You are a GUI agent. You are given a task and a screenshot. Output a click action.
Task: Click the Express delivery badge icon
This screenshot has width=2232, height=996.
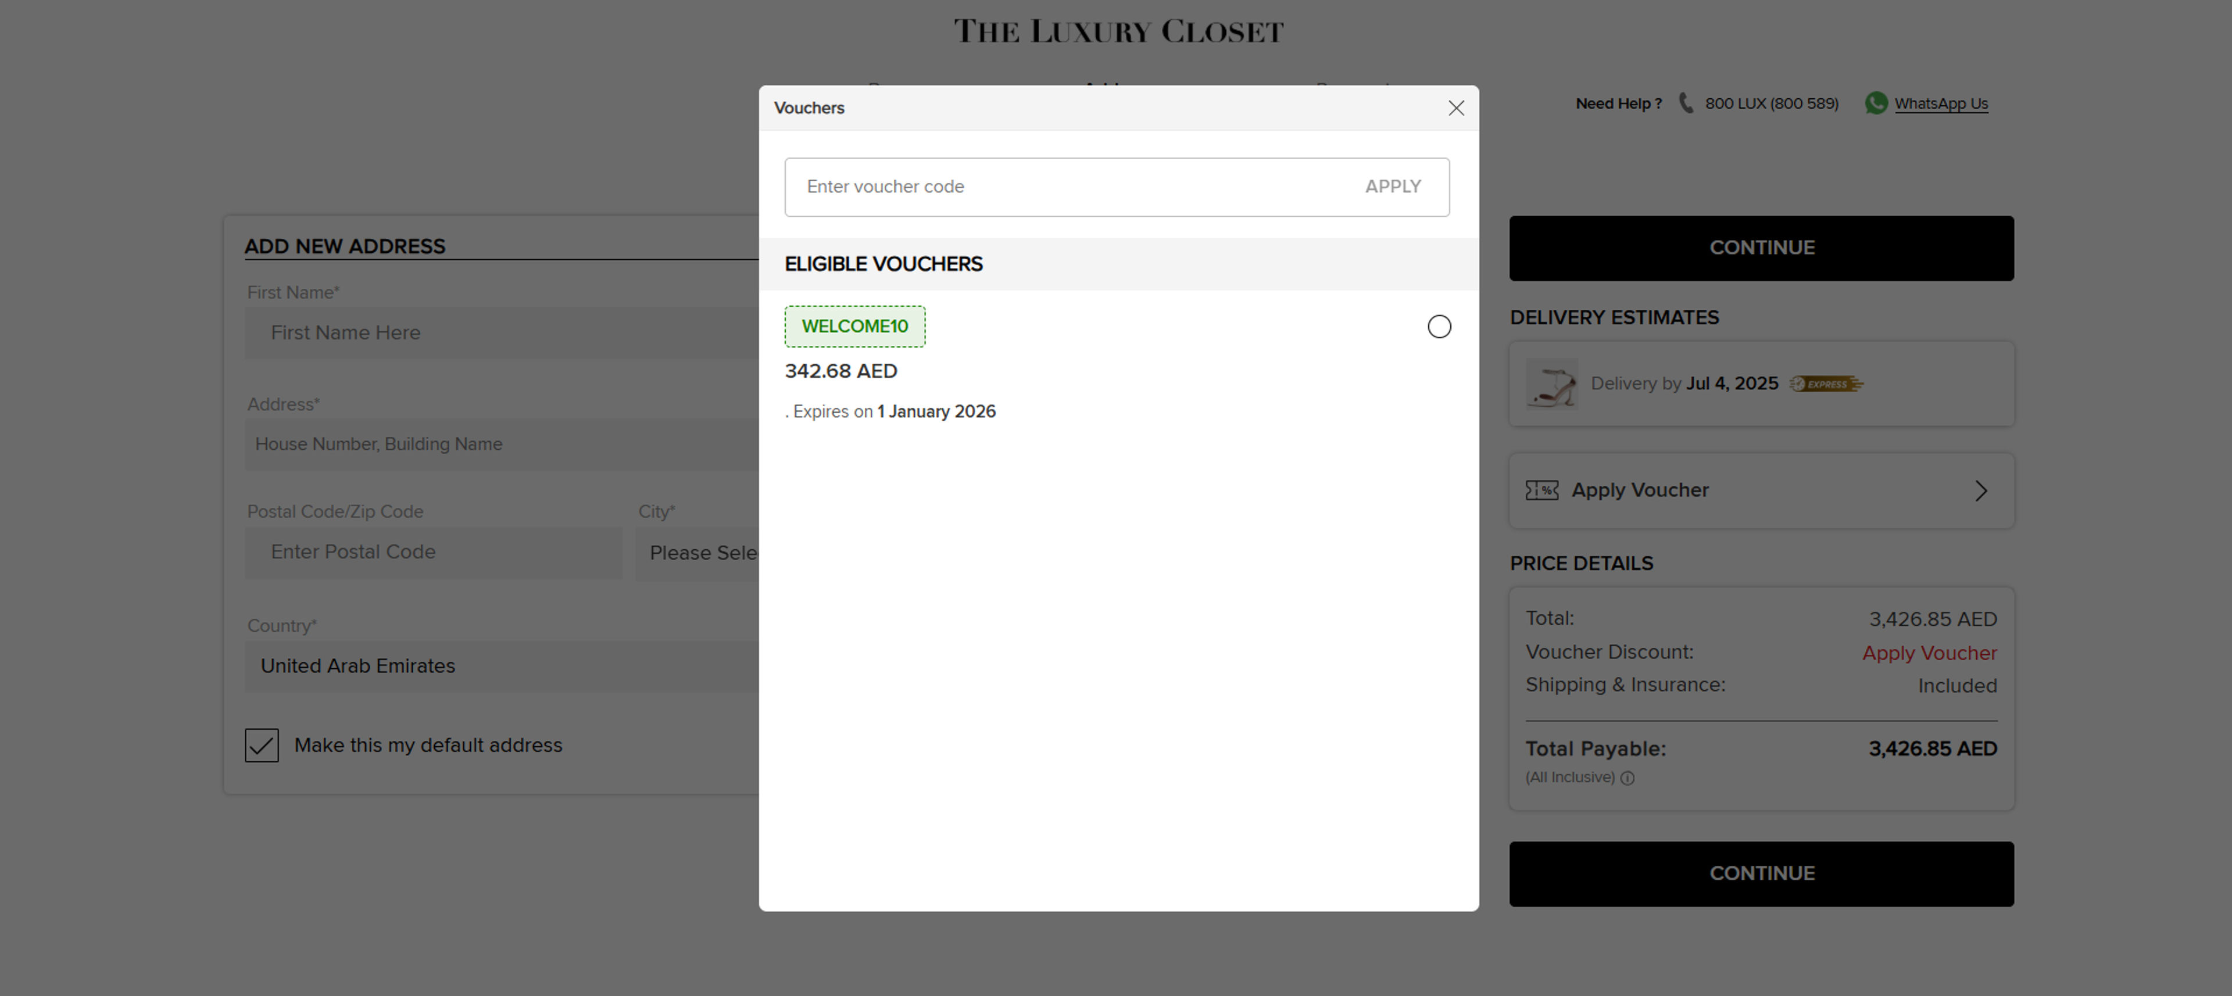1826,384
